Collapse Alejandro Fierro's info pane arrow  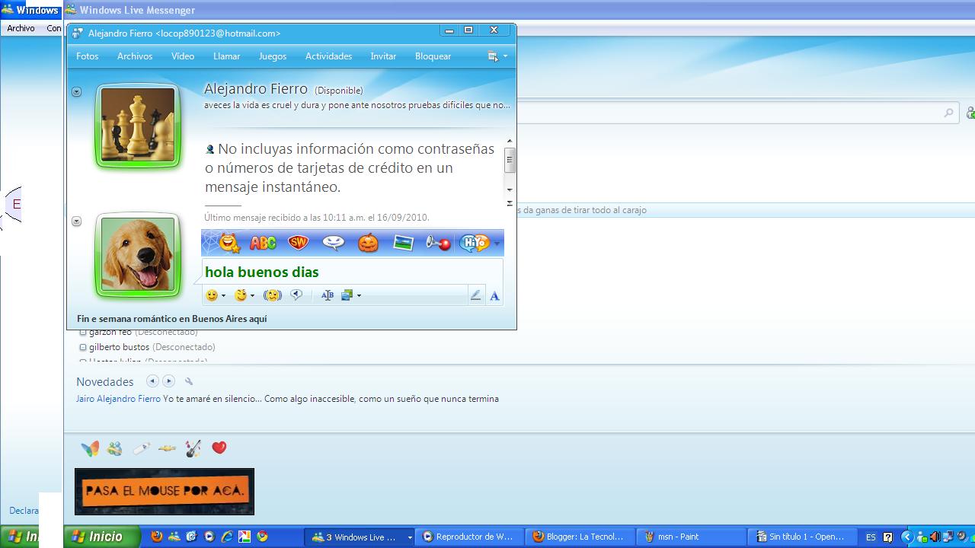76,91
